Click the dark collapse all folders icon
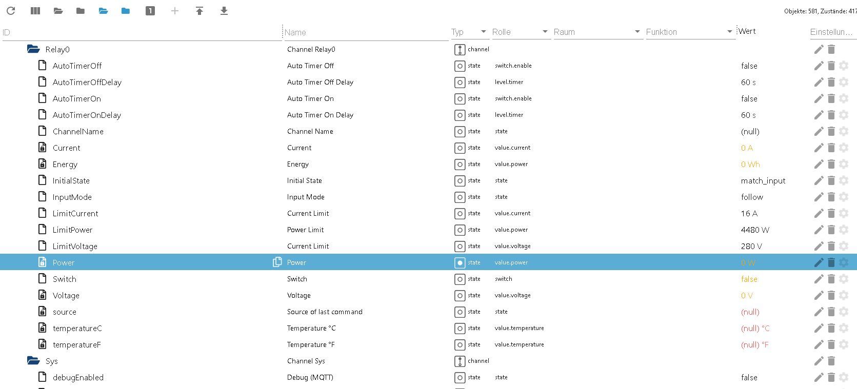Image resolution: width=857 pixels, height=389 pixels. (81, 11)
